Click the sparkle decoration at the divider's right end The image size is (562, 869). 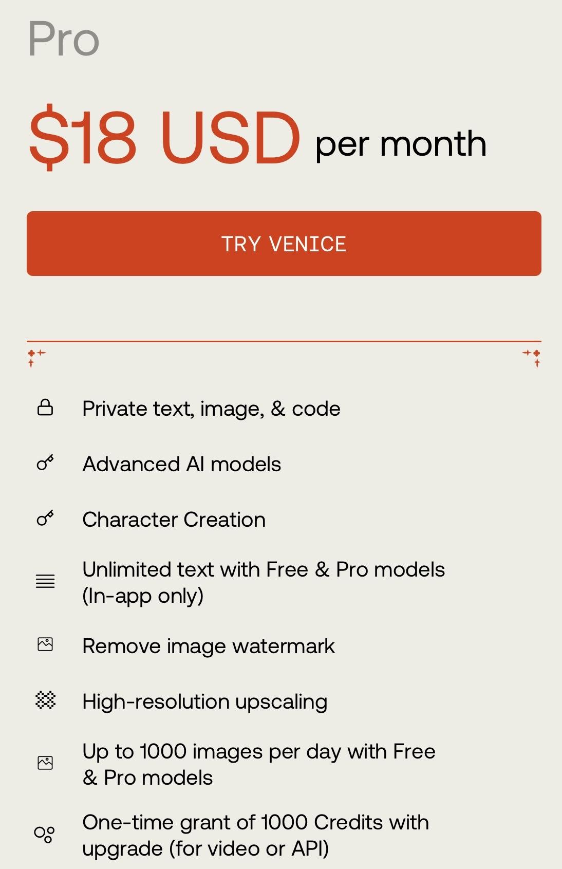point(533,357)
